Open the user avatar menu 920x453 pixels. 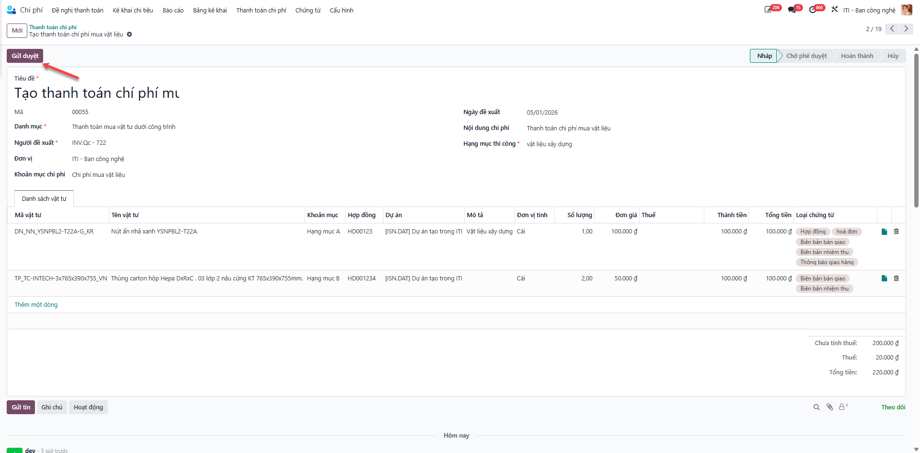pos(907,10)
